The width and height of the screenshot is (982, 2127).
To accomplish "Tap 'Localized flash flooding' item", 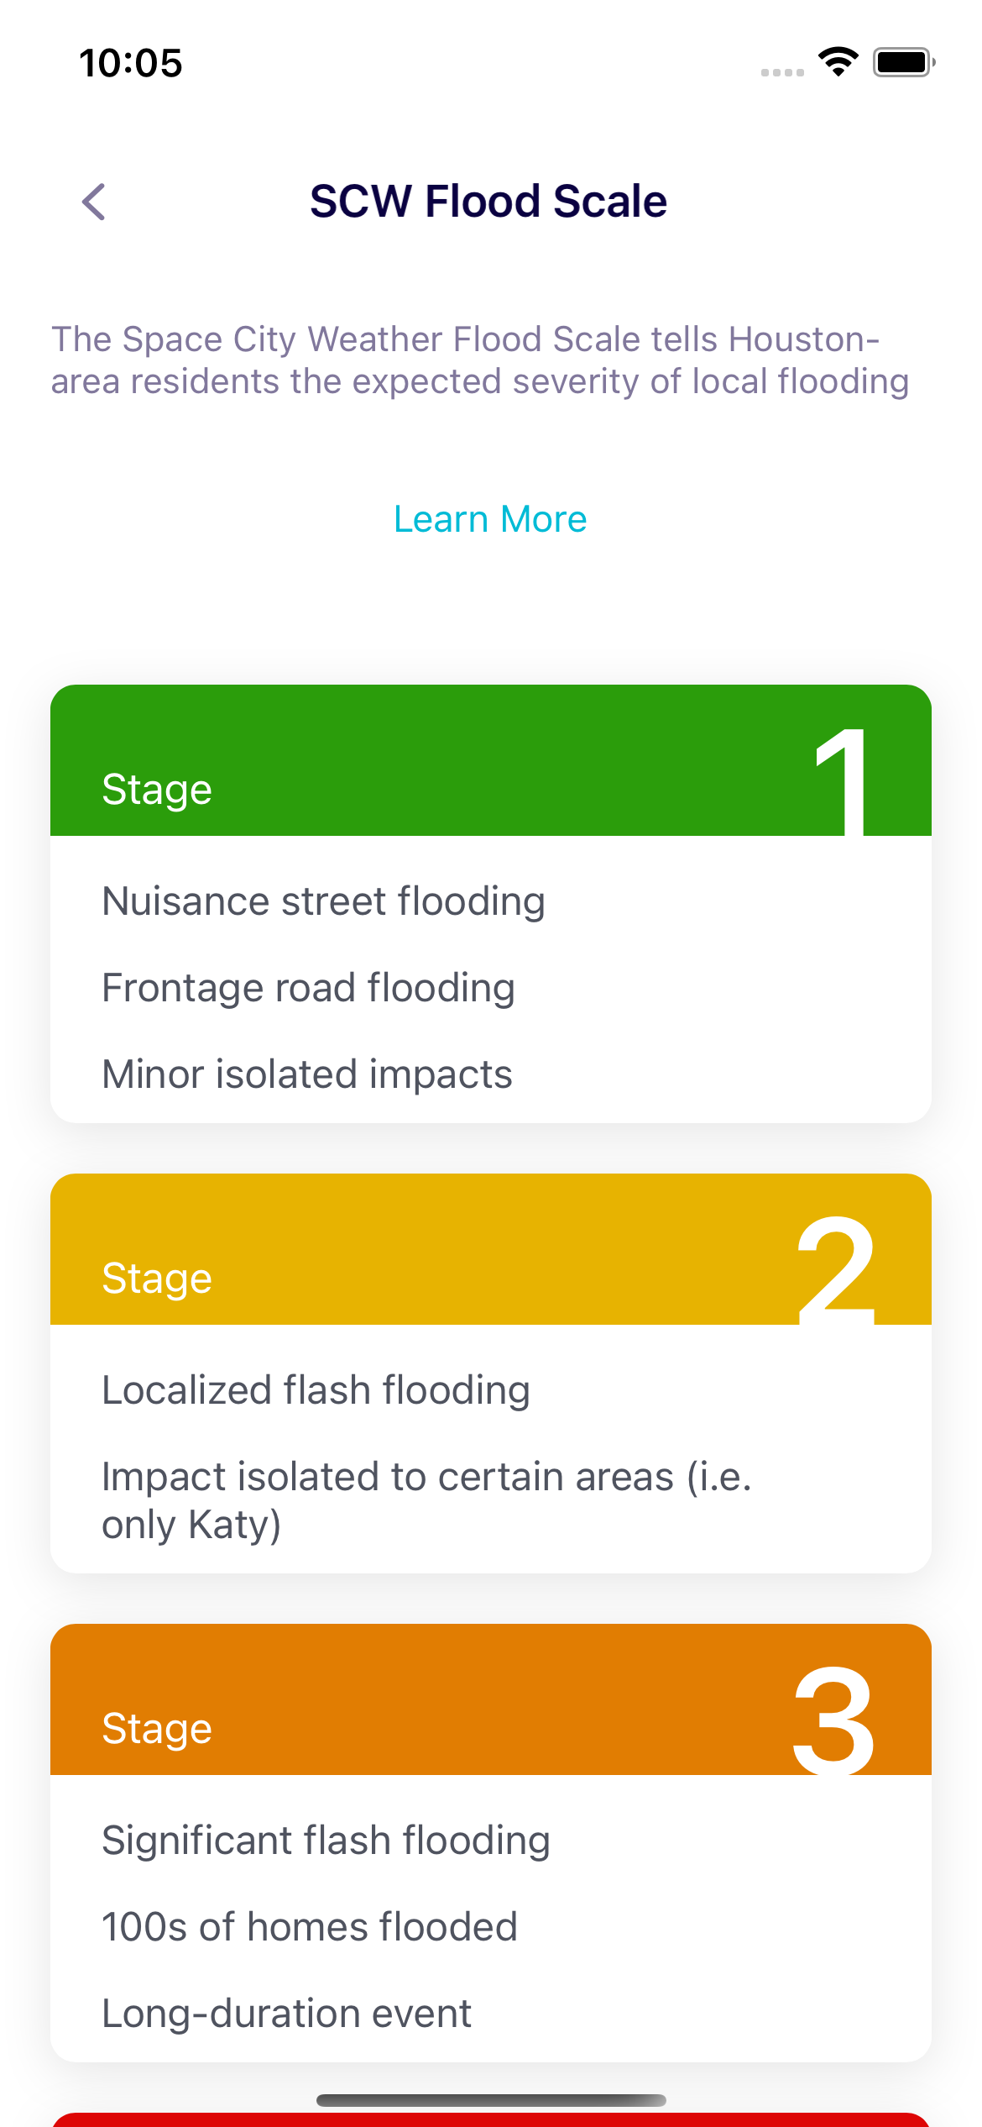I will [316, 1390].
